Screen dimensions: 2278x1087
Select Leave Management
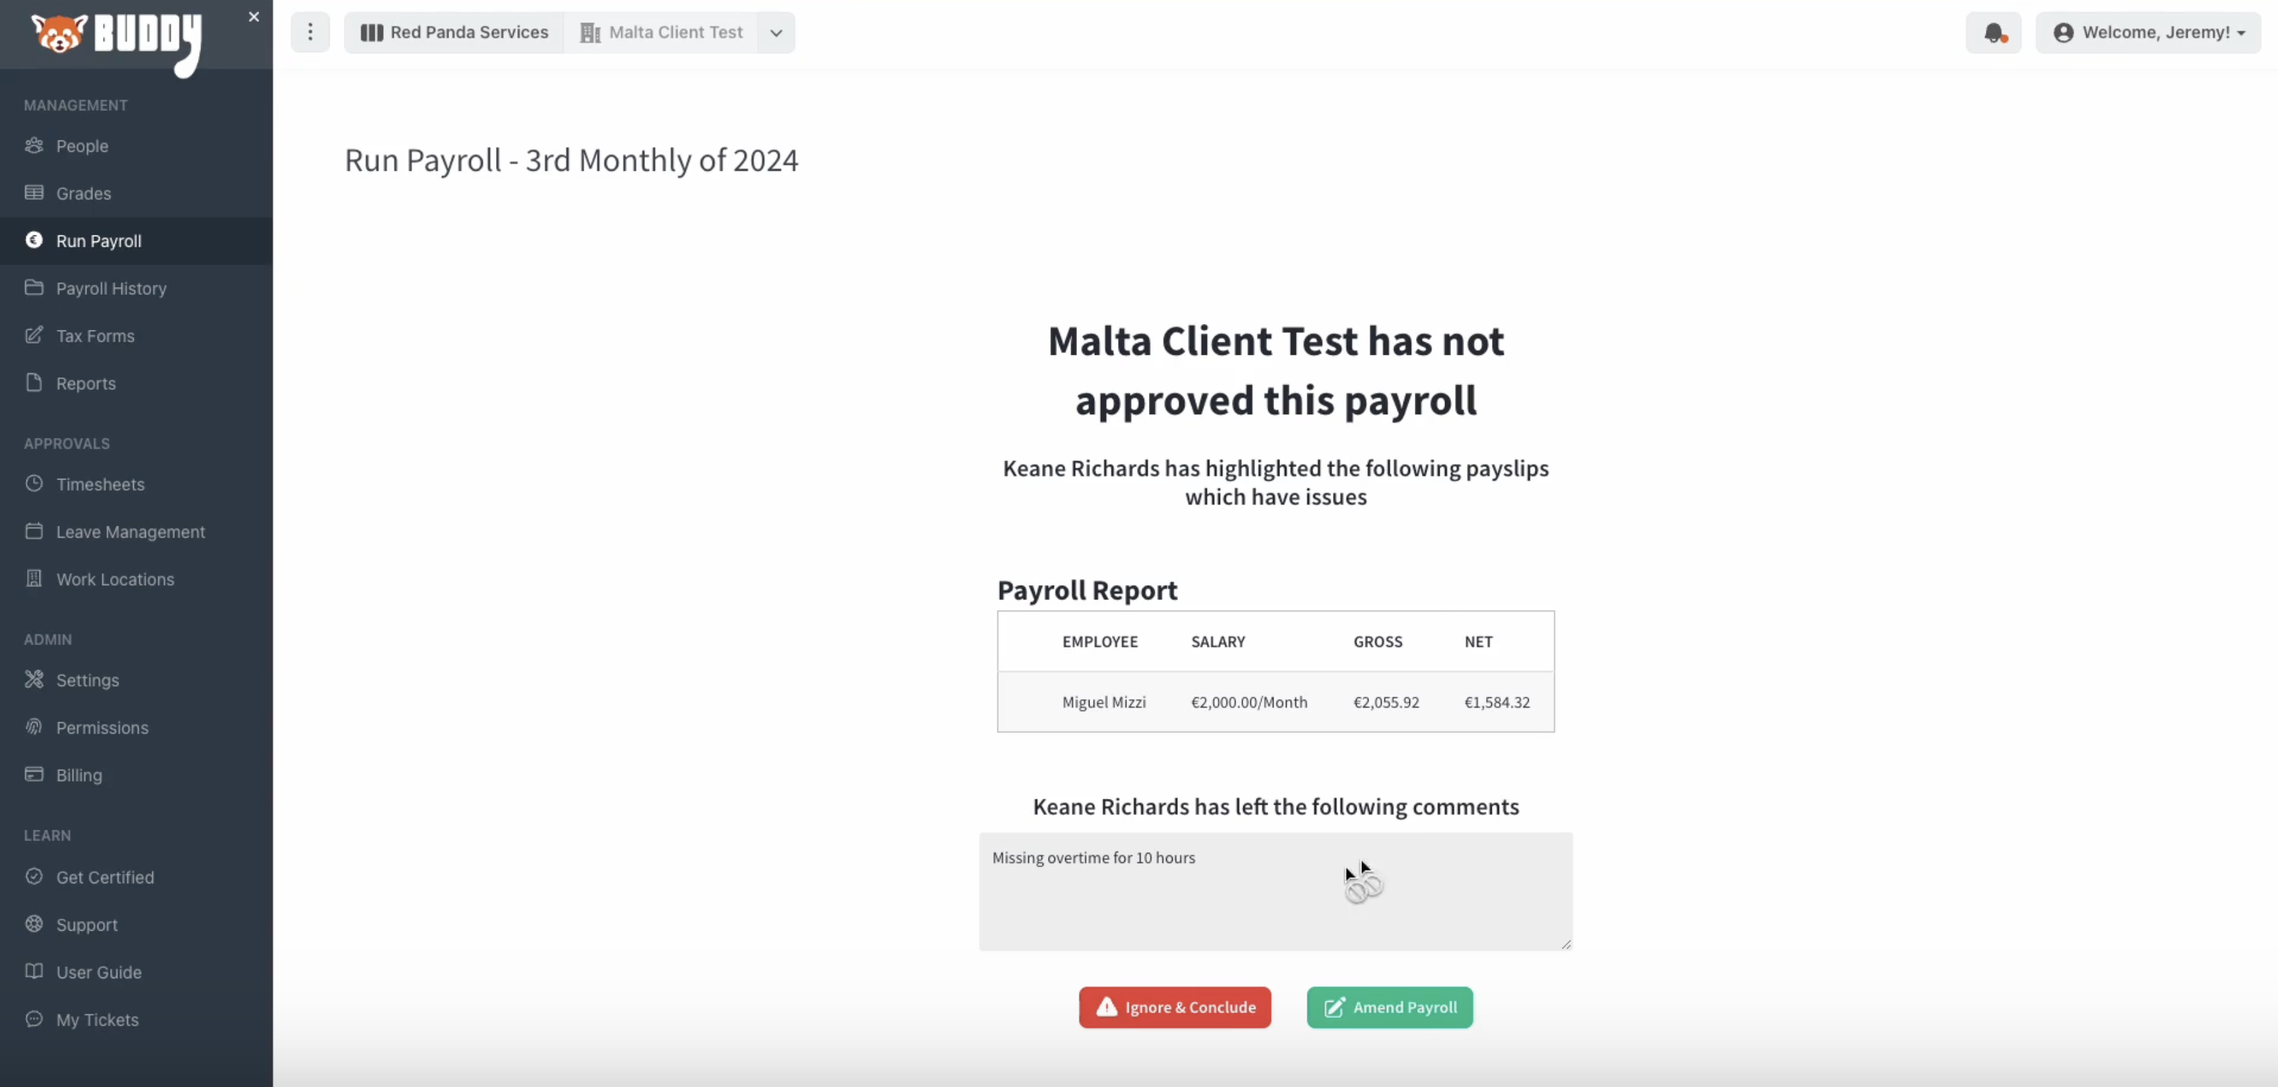click(131, 531)
